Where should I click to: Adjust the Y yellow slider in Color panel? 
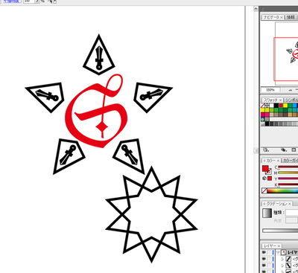pyautogui.click(x=288, y=179)
